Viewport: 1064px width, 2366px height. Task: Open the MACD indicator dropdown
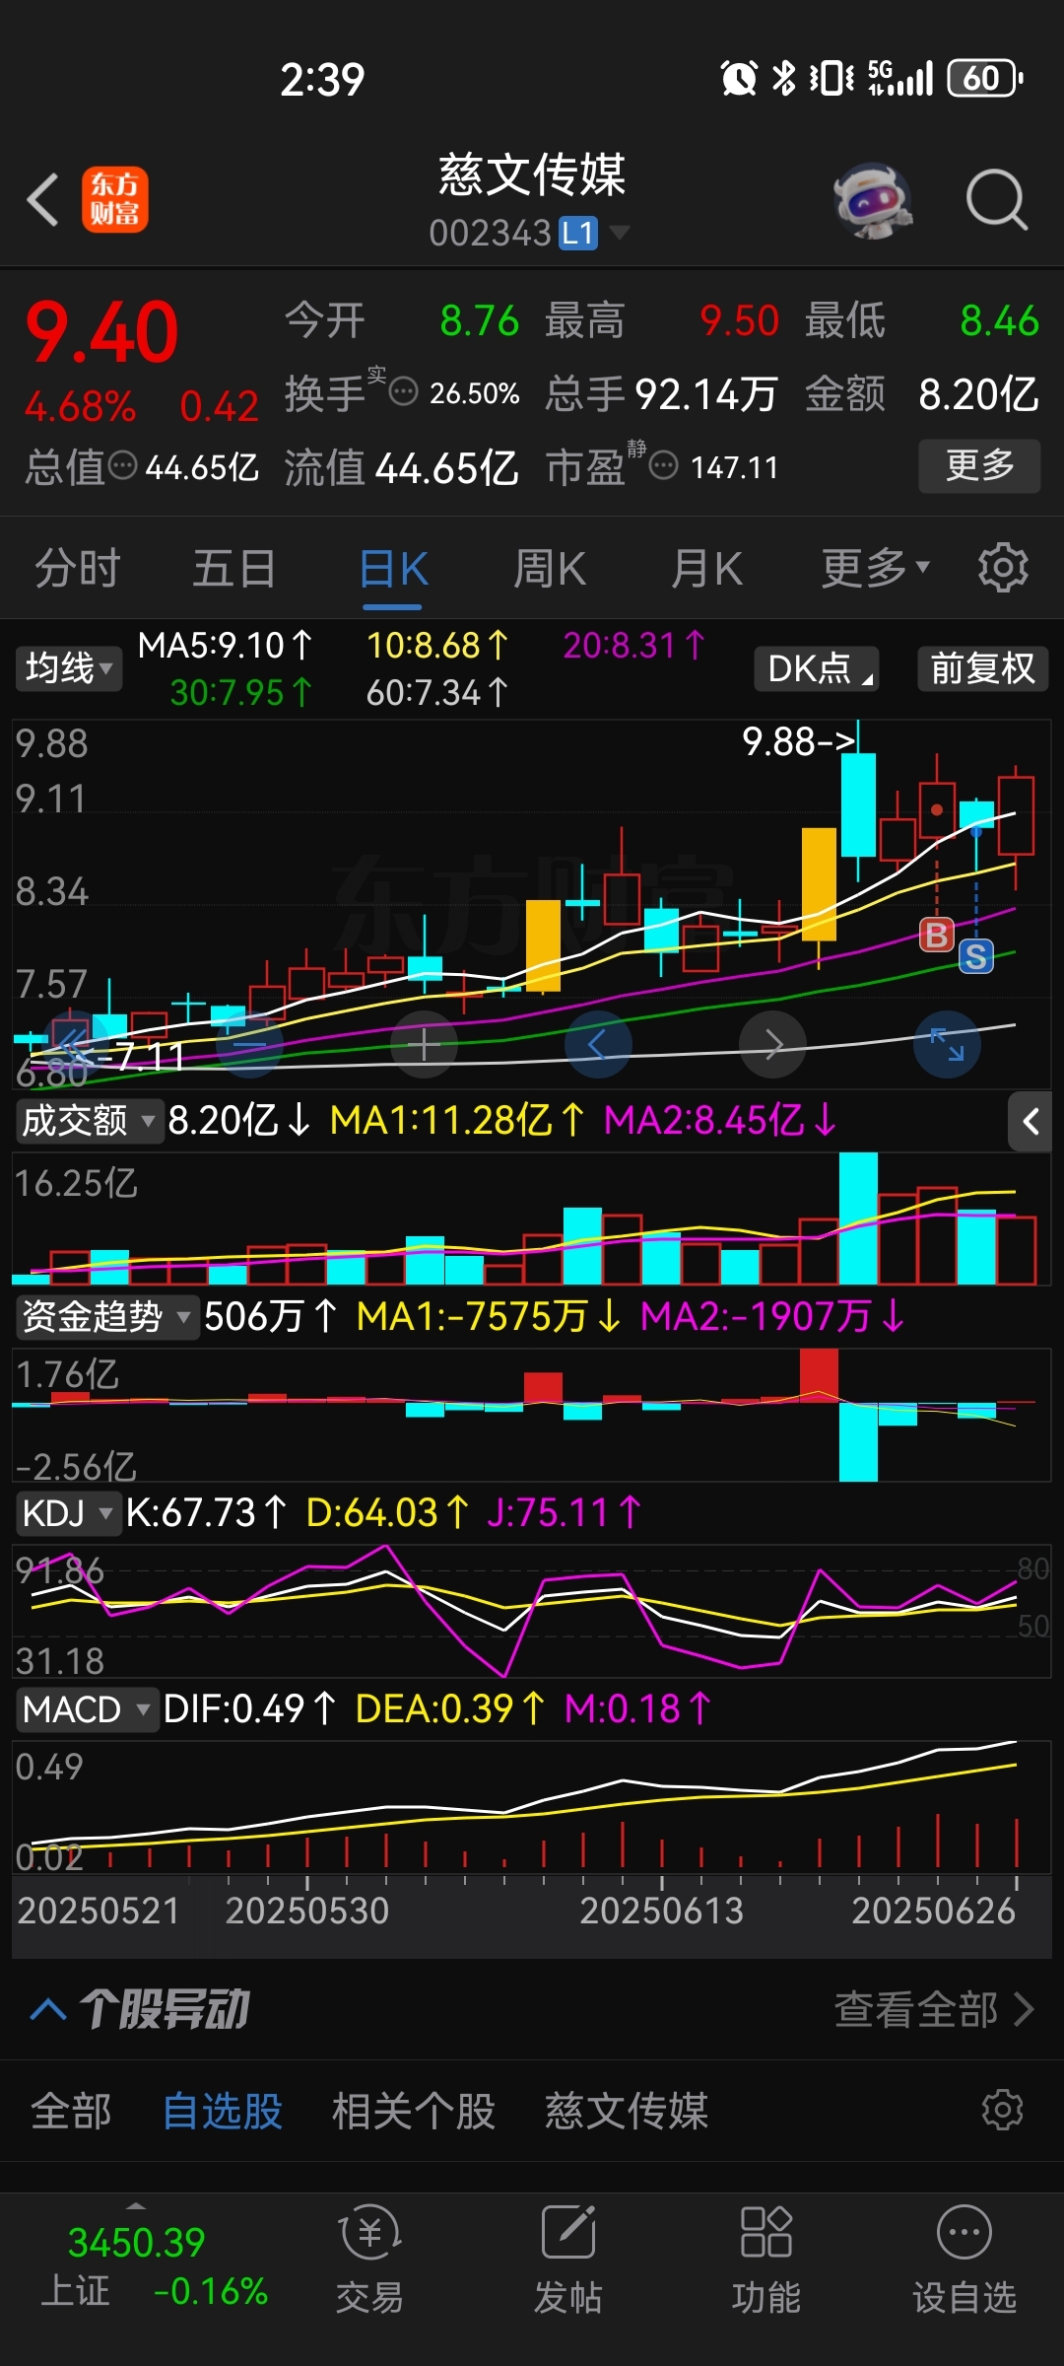click(87, 1708)
